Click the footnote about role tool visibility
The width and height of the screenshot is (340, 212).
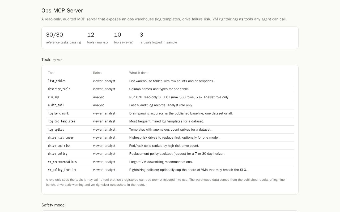(x=166, y=182)
